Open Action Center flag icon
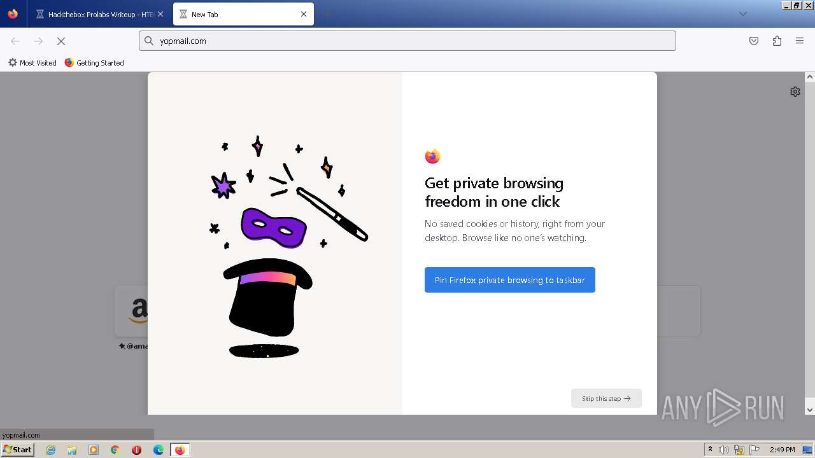Image resolution: width=815 pixels, height=458 pixels. coord(755,450)
